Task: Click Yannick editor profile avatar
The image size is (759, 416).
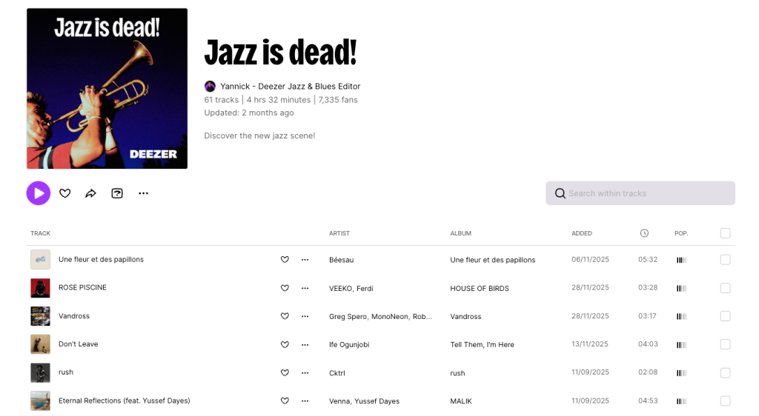Action: point(210,87)
